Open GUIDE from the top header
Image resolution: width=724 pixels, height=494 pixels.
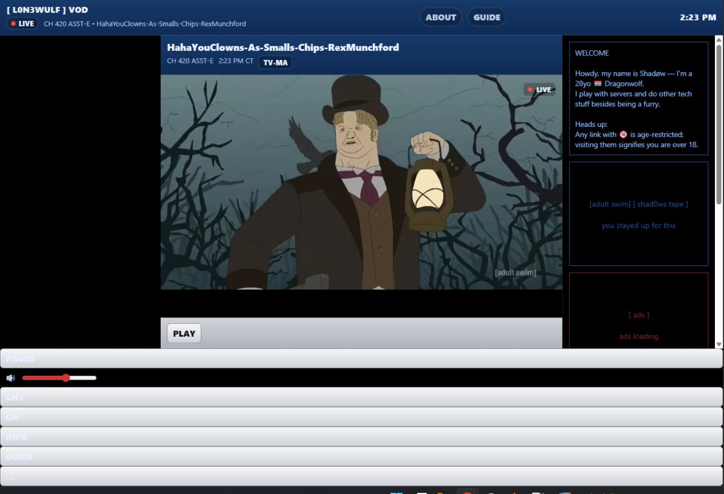click(x=486, y=17)
